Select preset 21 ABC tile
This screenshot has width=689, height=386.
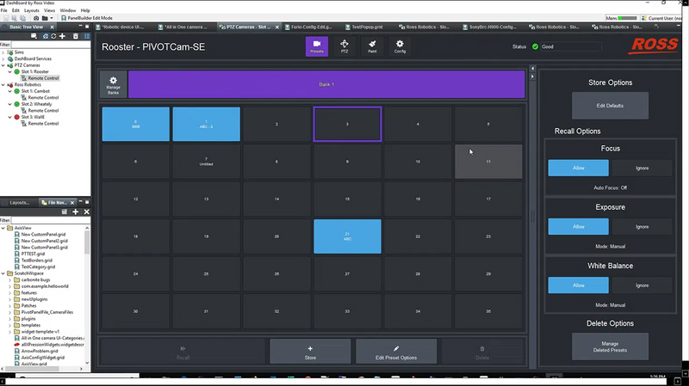347,236
